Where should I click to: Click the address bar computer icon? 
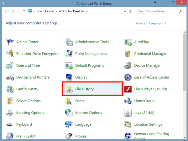click(30, 11)
